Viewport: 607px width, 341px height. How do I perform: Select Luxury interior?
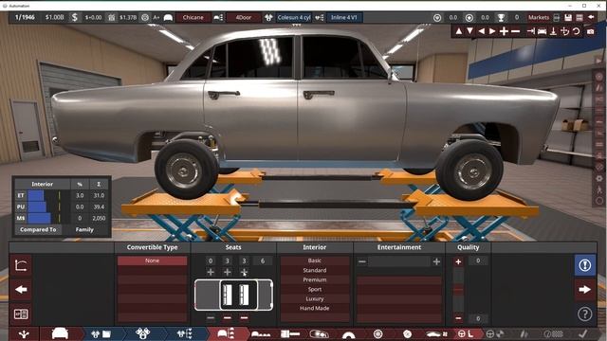(x=315, y=298)
